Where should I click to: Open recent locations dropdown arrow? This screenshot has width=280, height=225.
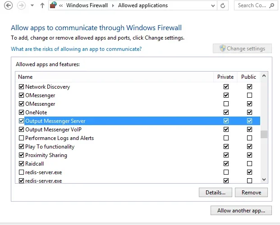(x=32, y=5)
